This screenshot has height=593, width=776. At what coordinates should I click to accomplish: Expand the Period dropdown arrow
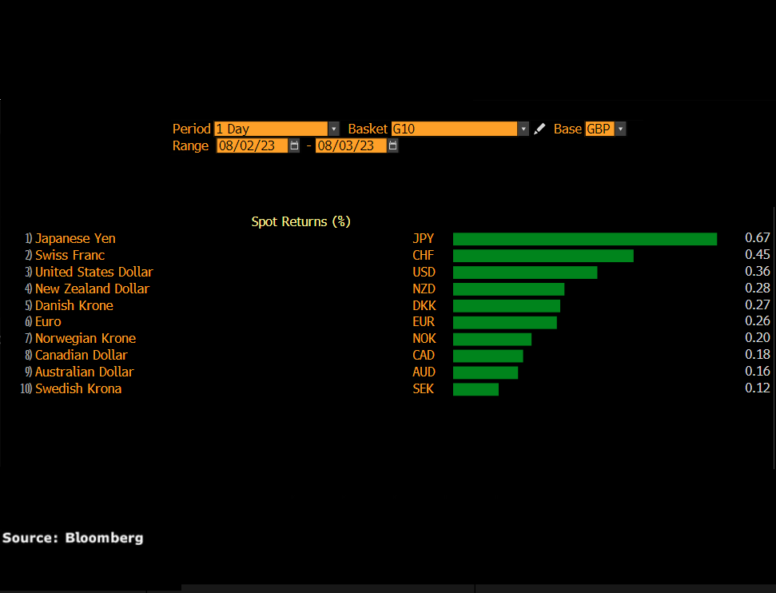tap(333, 129)
